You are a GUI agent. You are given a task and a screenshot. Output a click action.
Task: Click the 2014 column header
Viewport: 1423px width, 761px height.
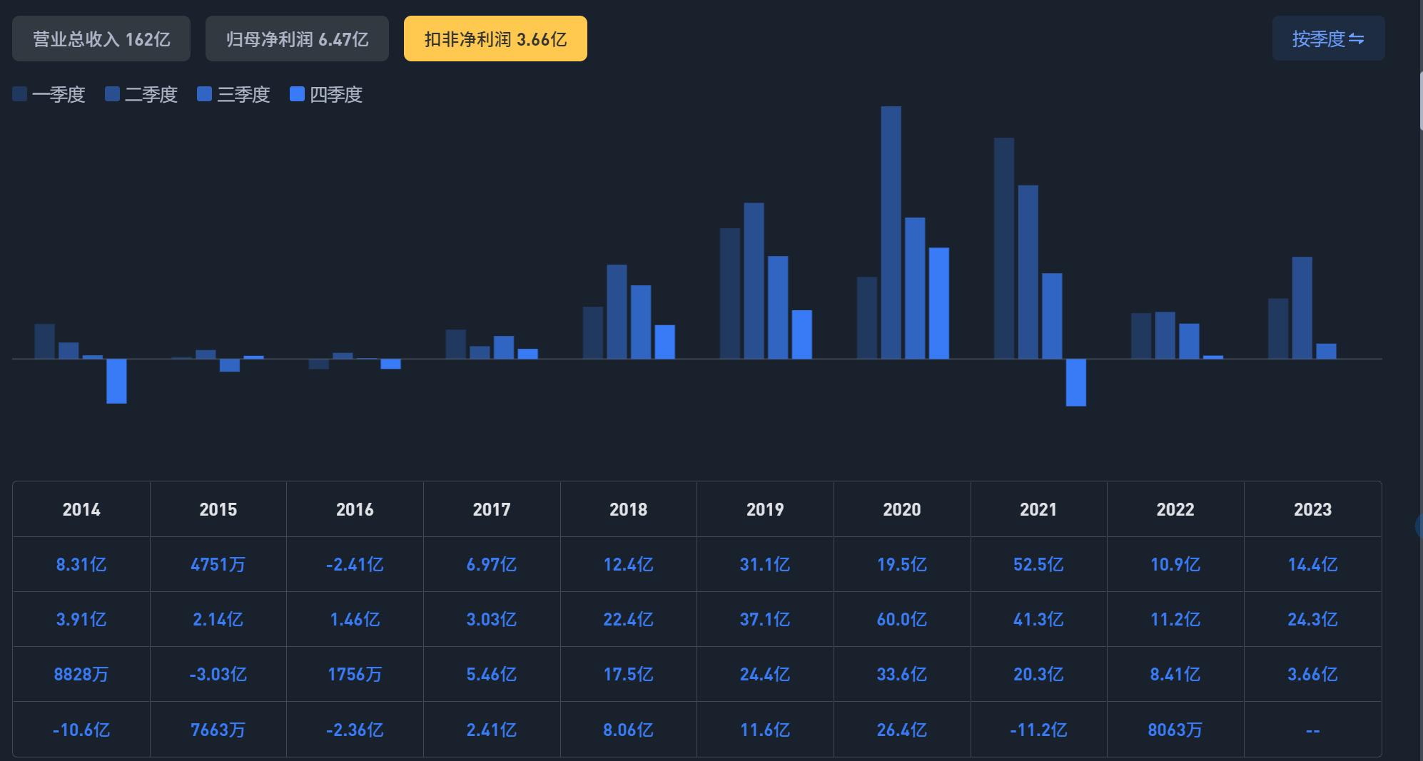[x=81, y=509]
